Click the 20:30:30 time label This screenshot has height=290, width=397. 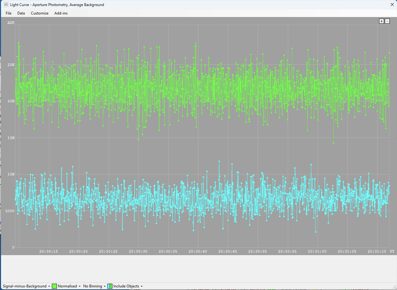coord(138,251)
